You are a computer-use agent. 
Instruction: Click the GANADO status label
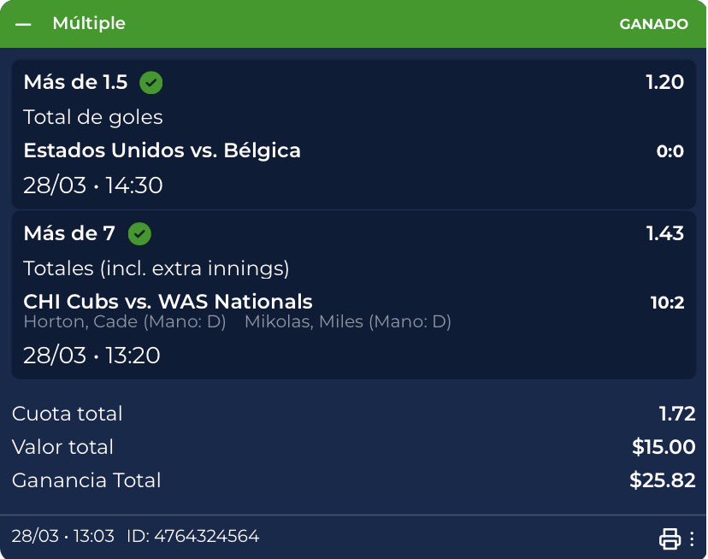[x=653, y=24]
